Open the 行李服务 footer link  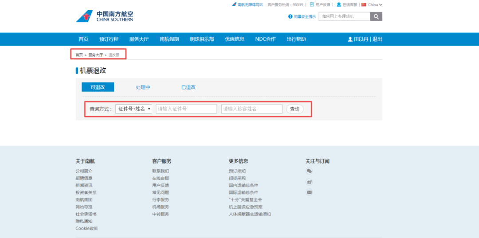point(160,200)
